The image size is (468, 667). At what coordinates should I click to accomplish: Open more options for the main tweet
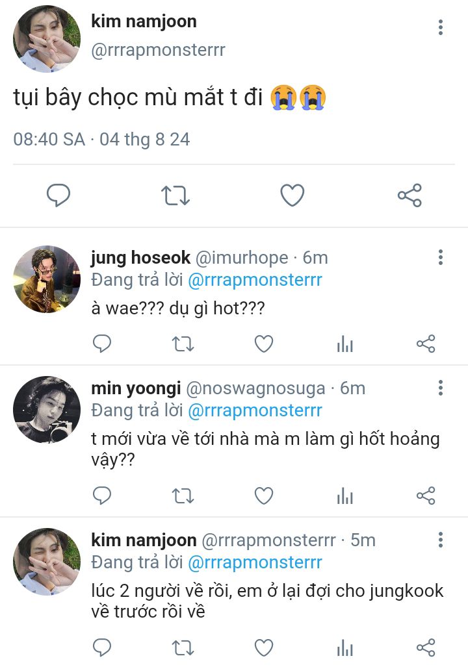coord(441,27)
